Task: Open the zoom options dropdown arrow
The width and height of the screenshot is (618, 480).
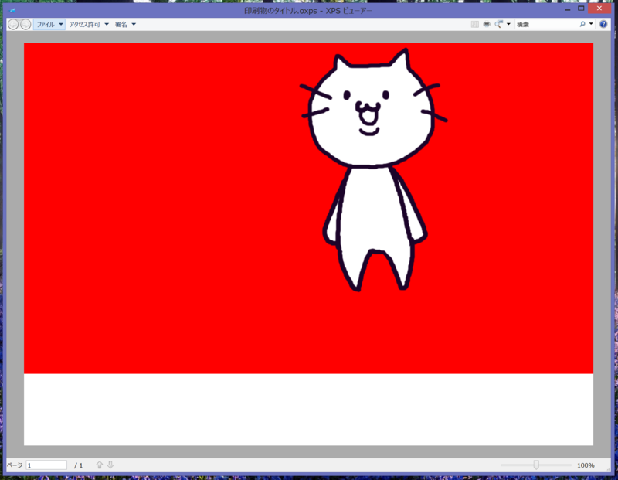Action: [508, 24]
